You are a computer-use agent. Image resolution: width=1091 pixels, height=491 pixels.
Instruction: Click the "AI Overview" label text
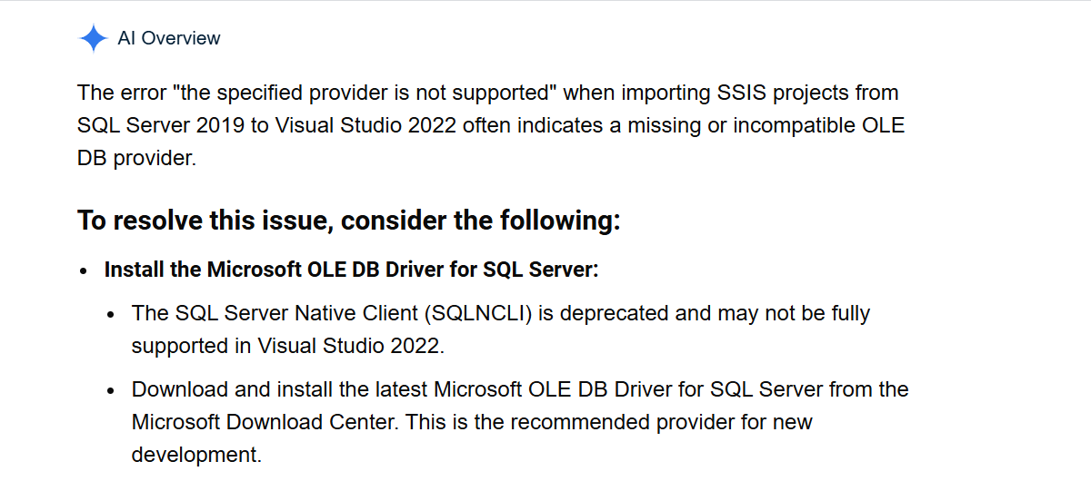pyautogui.click(x=169, y=38)
